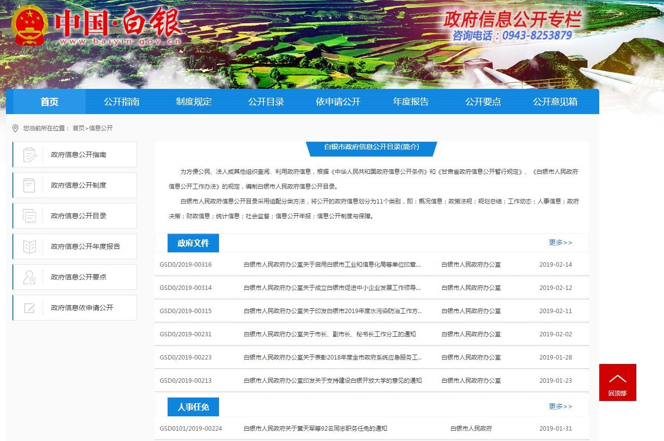Open the 公开指南 navigation tab
The image size is (664, 441).
pyautogui.click(x=122, y=102)
